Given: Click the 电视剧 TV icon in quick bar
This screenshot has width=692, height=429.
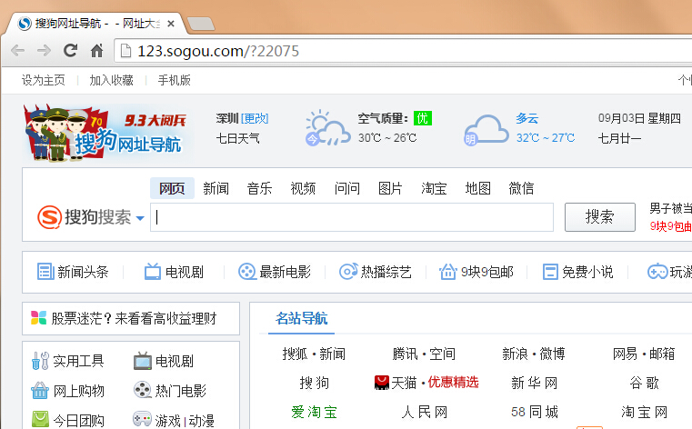Looking at the screenshot, I should 153,272.
